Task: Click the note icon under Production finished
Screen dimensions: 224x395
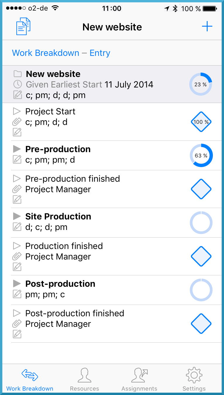Action: tap(17, 267)
